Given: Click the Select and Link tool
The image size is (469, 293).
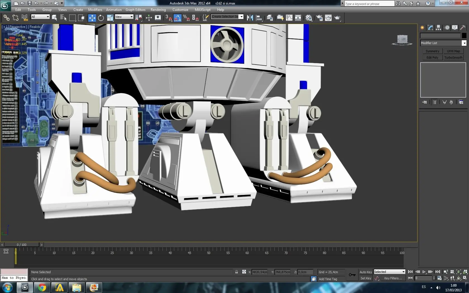Looking at the screenshot, I should [6, 18].
